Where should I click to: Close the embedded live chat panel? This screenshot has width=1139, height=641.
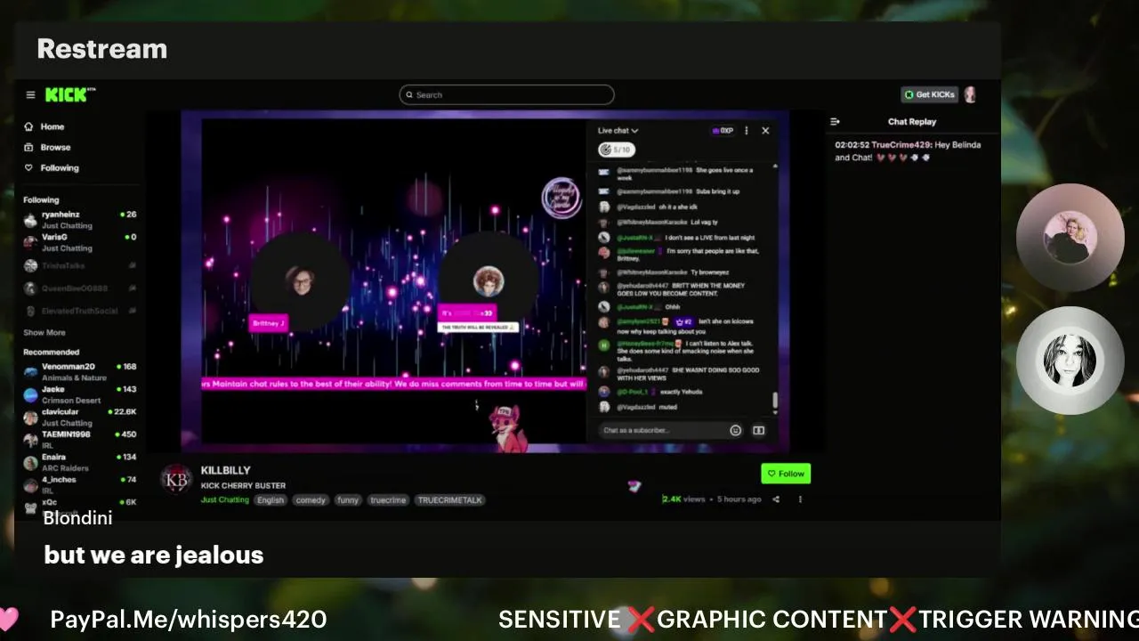point(765,131)
